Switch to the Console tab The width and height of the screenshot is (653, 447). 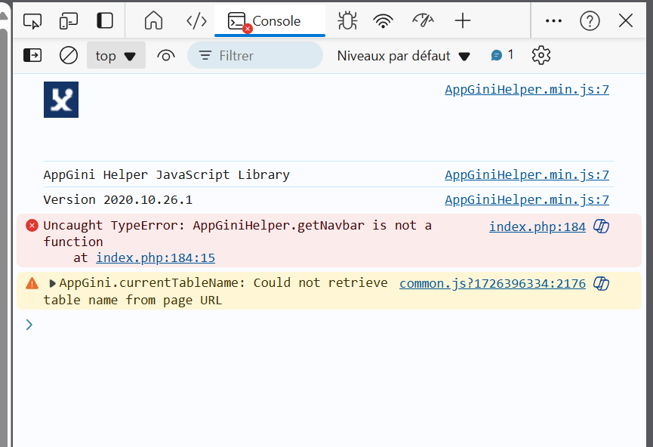pos(270,21)
